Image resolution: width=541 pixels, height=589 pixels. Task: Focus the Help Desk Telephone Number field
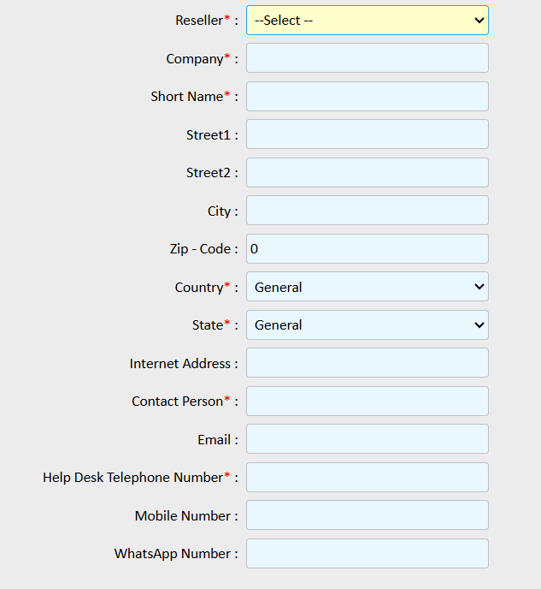tap(367, 478)
